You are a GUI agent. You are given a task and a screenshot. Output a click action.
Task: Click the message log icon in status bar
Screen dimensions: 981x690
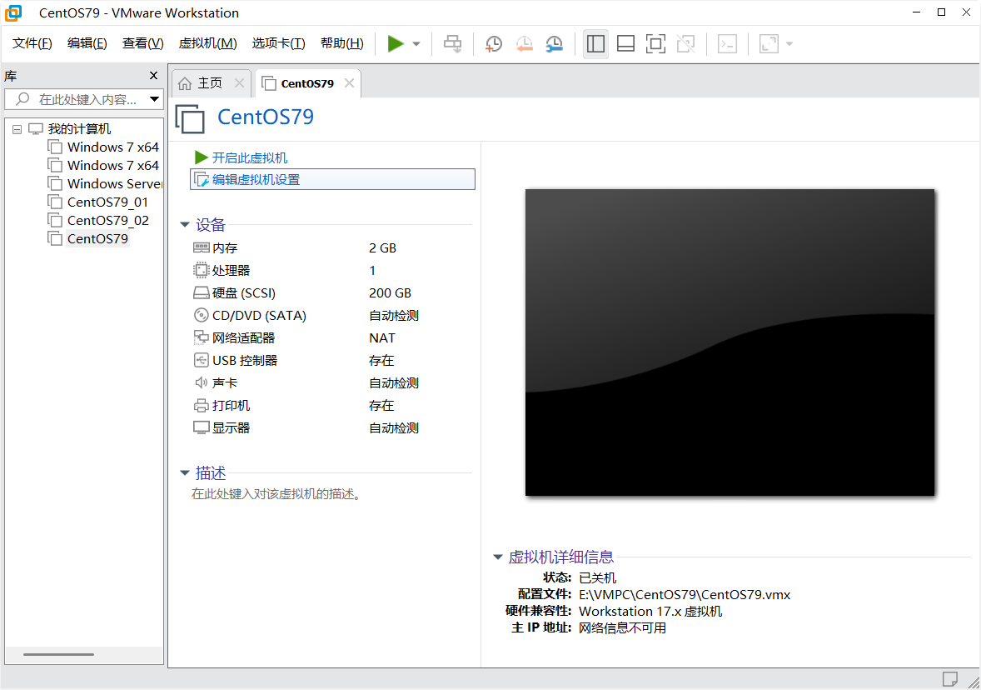tap(949, 678)
